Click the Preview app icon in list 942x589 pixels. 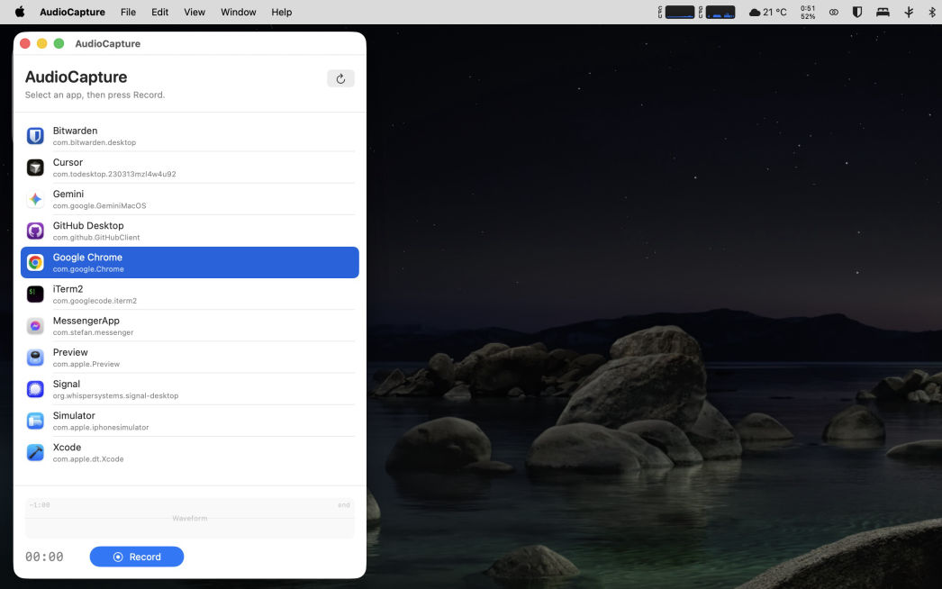[x=35, y=358]
